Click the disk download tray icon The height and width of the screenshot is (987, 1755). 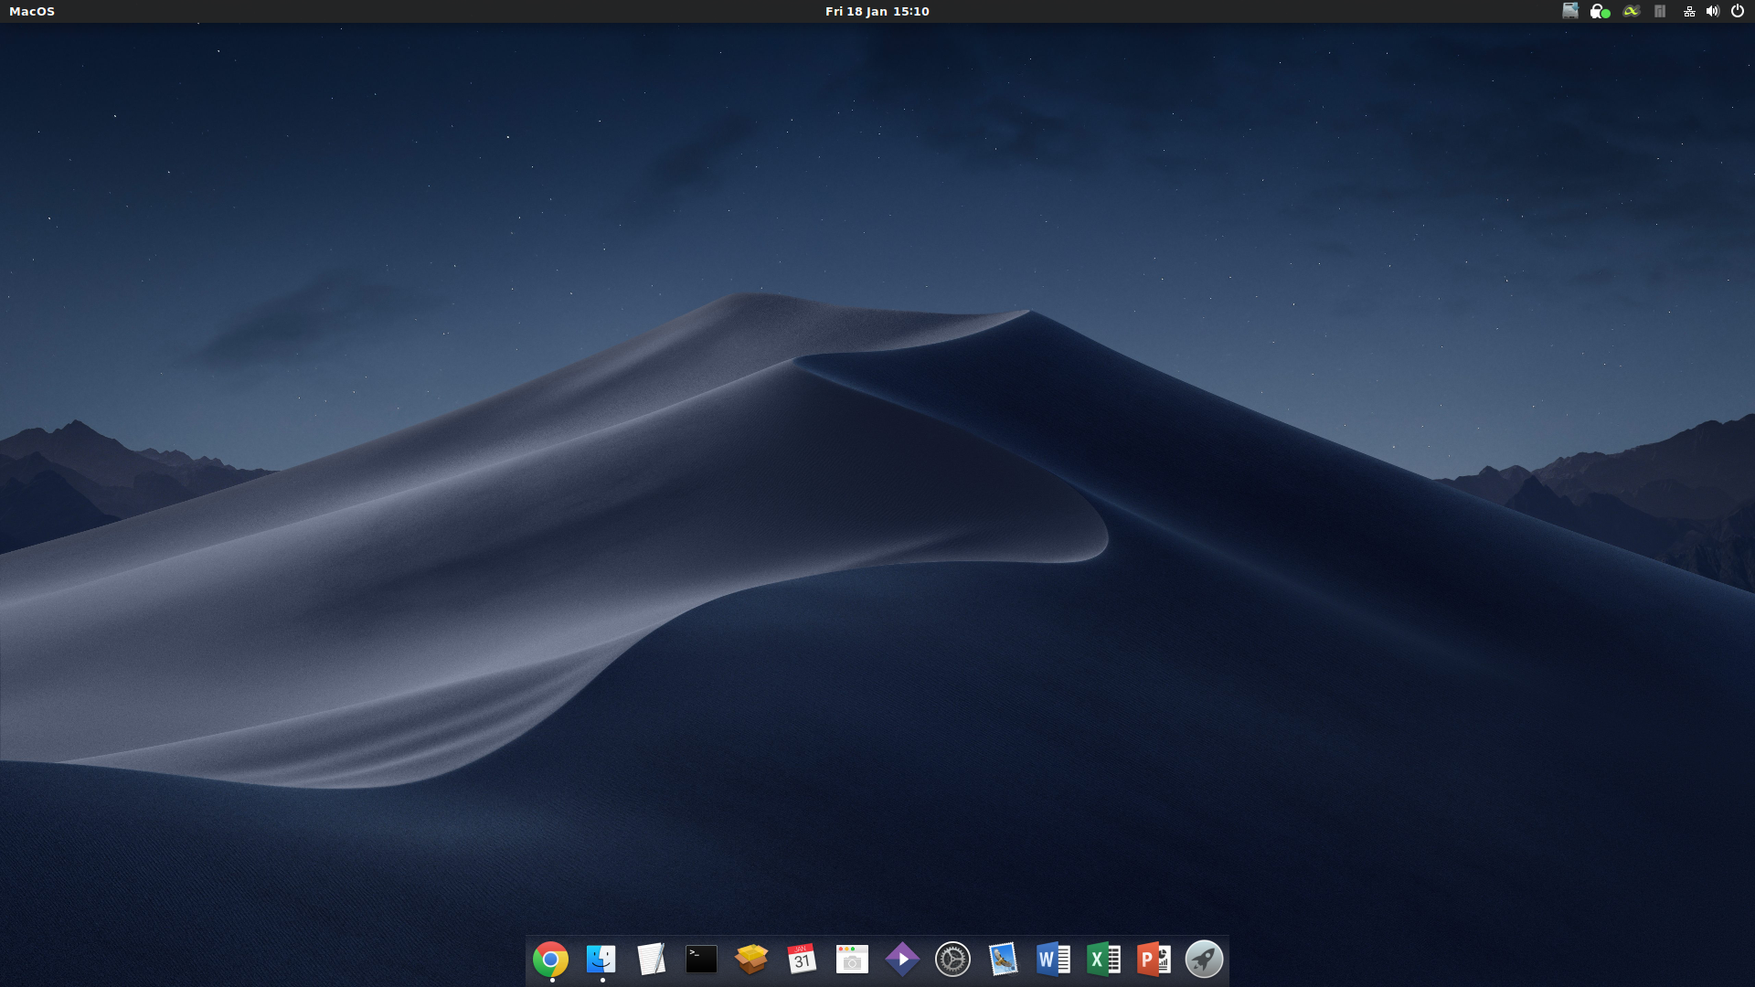[1569, 11]
